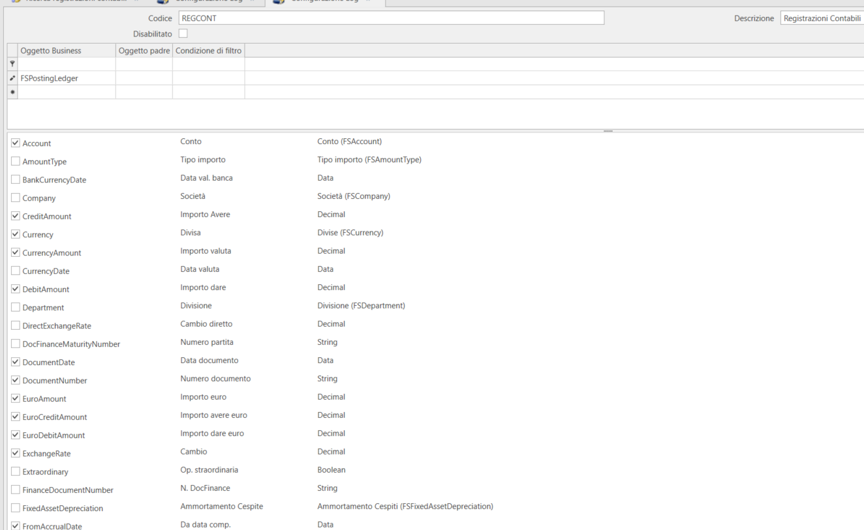Uncheck the Account field checkbox
Image resolution: width=864 pixels, height=530 pixels.
click(x=16, y=143)
